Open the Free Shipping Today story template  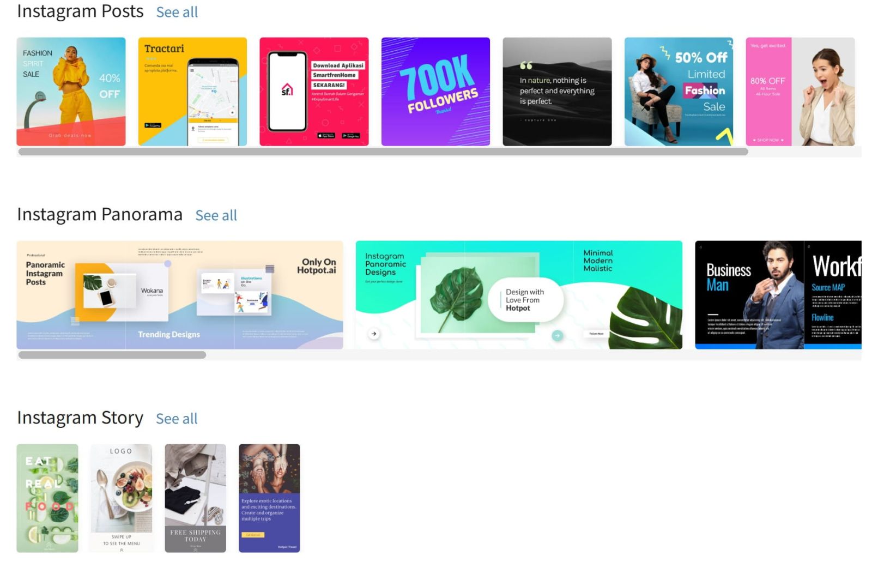click(x=195, y=498)
